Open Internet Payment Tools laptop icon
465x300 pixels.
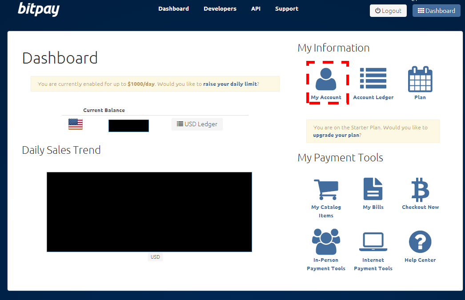373,242
